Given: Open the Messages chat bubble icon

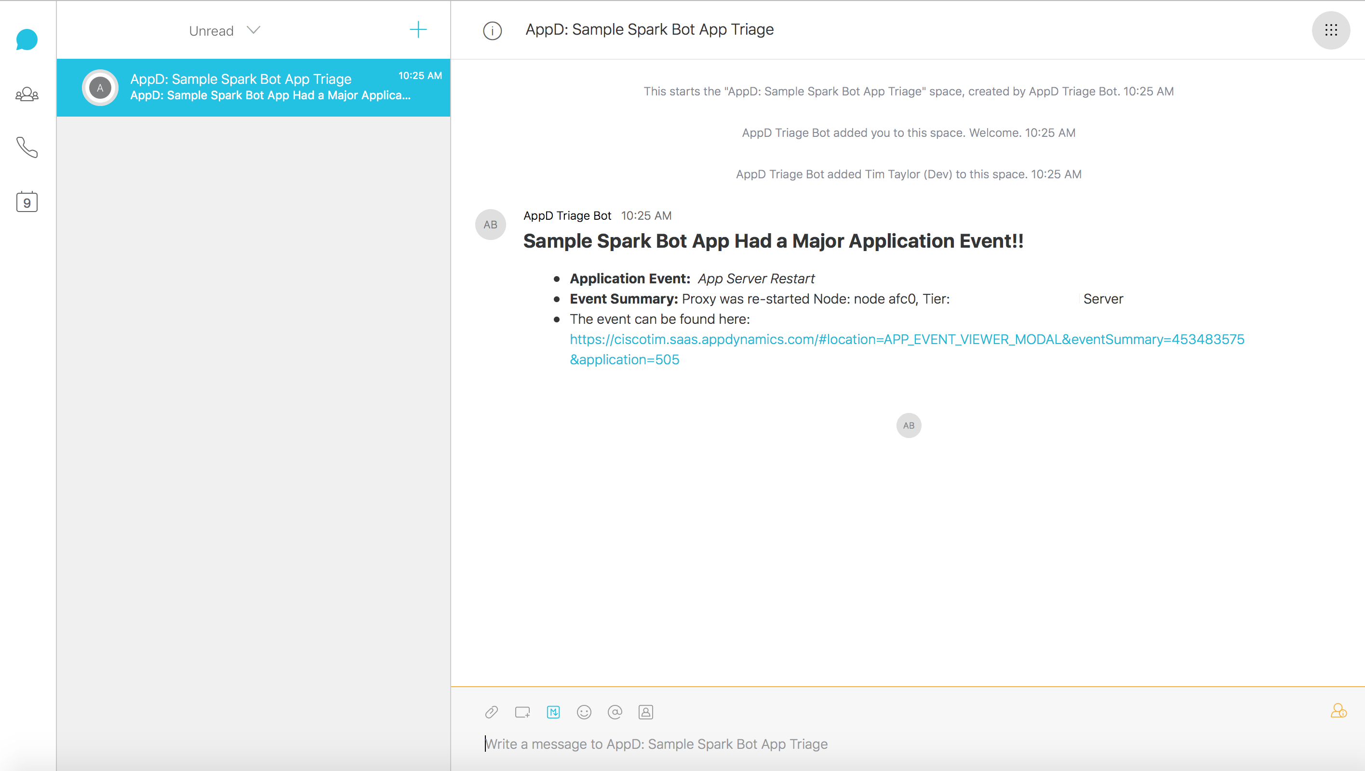Looking at the screenshot, I should 27,40.
